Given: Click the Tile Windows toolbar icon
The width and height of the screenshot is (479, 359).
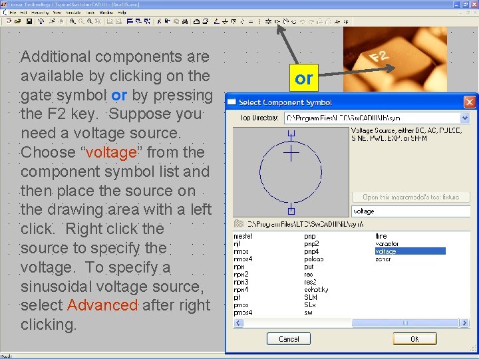Looking at the screenshot, I should (130, 21).
